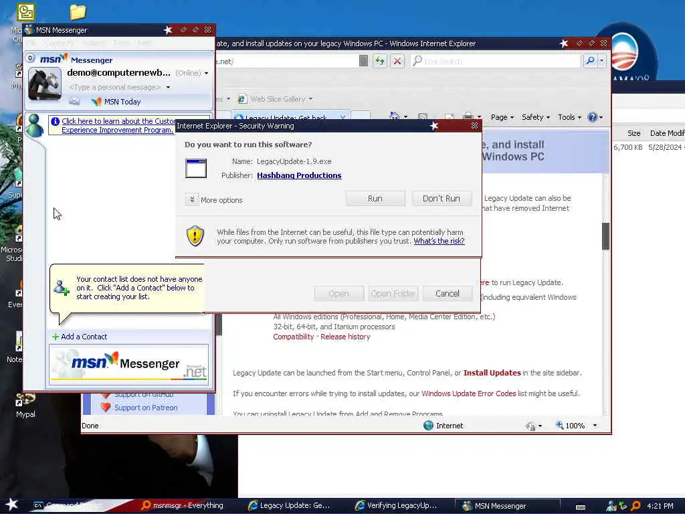Viewport: 685px width, 514px height.
Task: Open the Safety menu in IE
Action: coord(536,117)
